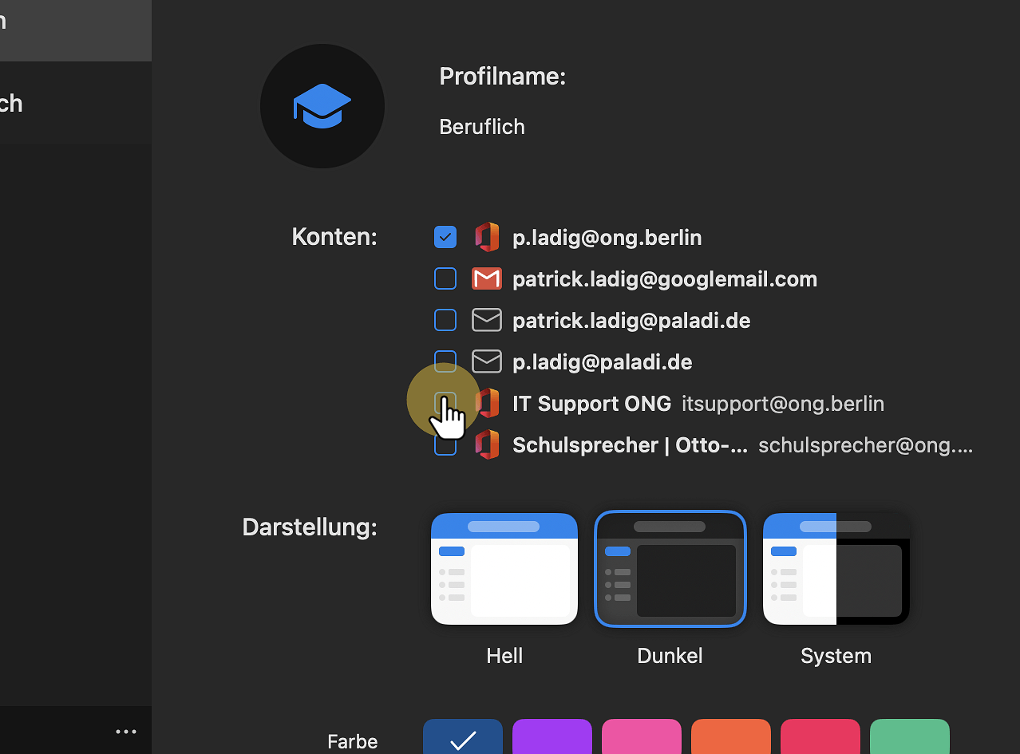Viewport: 1020px width, 754px height.
Task: Uncheck the p.ladig@ong.berlin account checkbox
Action: tap(445, 238)
